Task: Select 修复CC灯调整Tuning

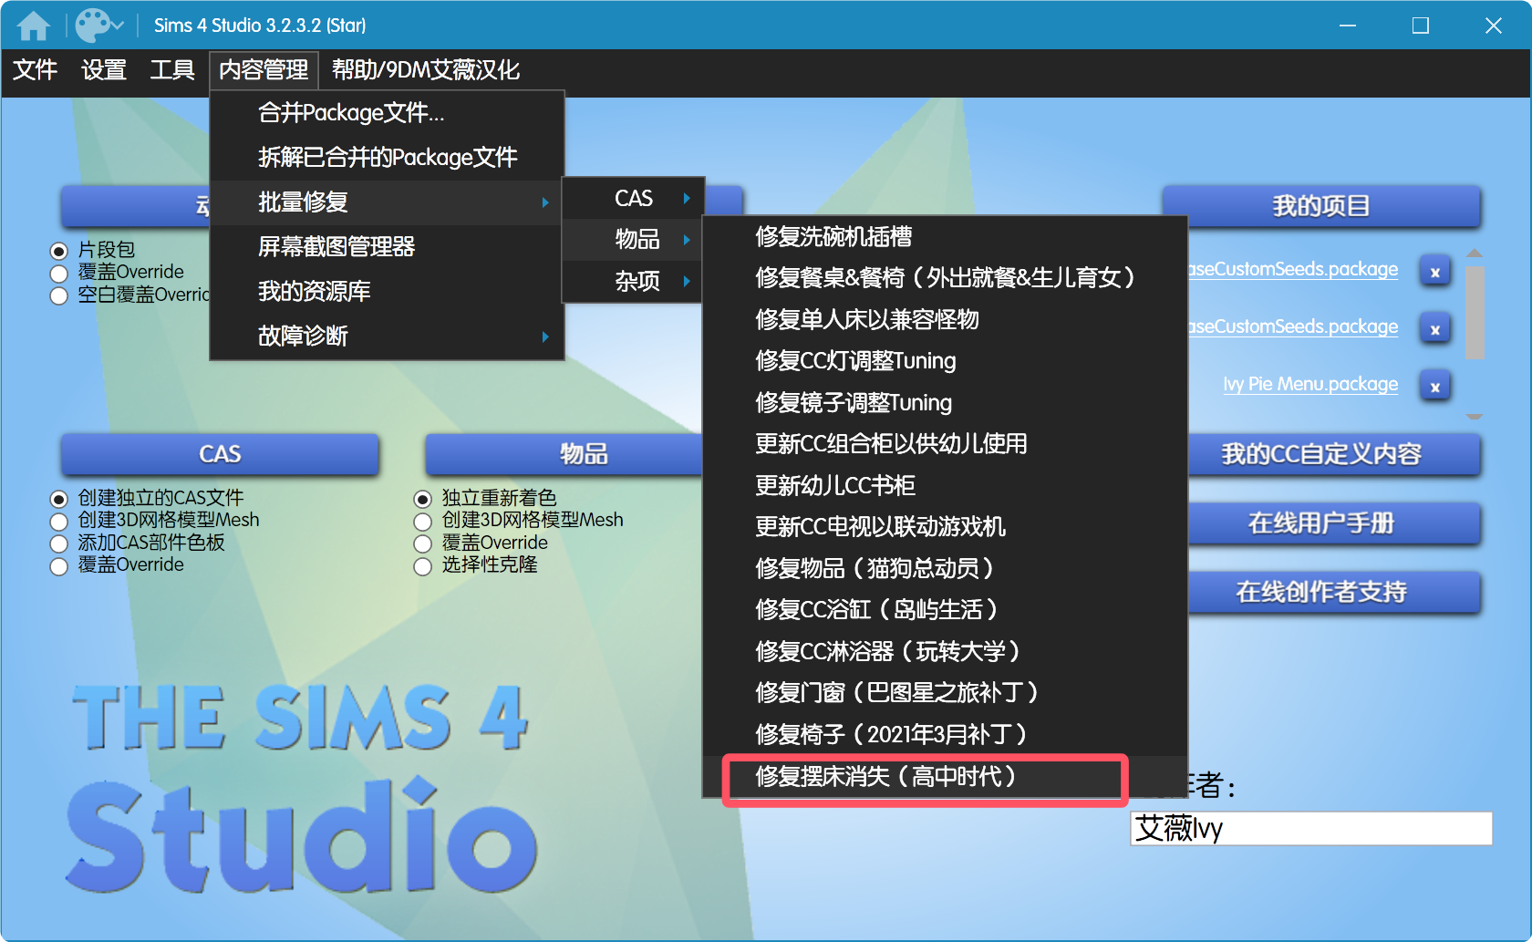Action: click(946, 361)
